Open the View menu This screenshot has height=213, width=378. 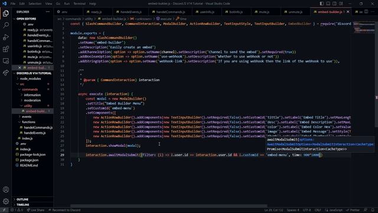pyautogui.click(x=48, y=4)
